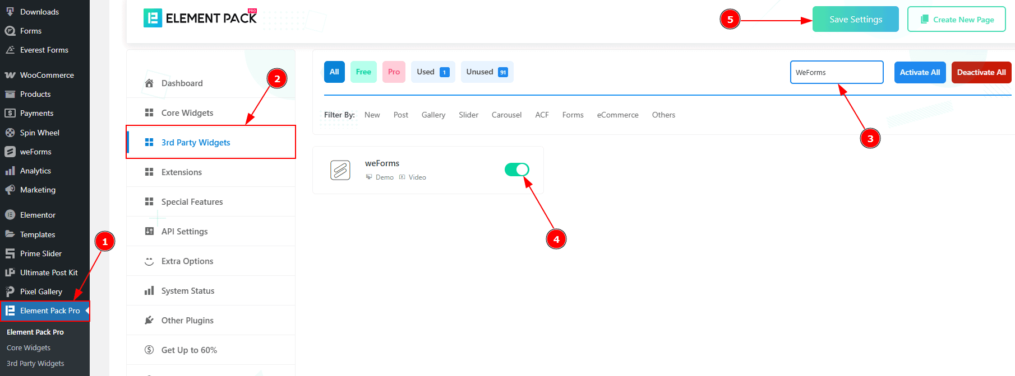Filter widgets by New
Image resolution: width=1015 pixels, height=376 pixels.
click(372, 115)
